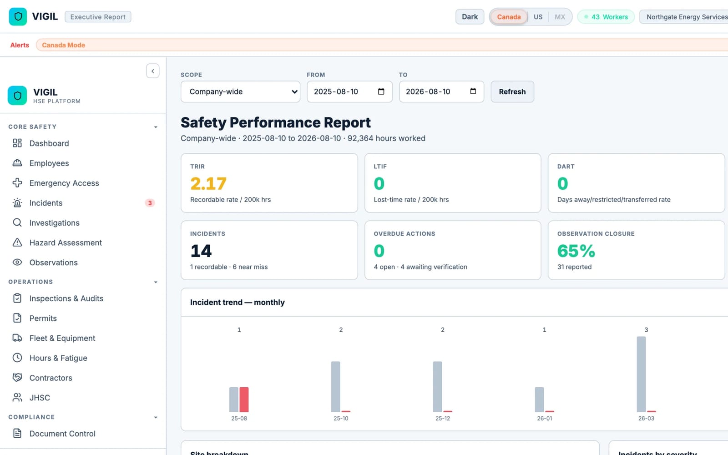Screen dimensions: 728x455
Task: Click the Observations eye icon
Action: point(17,262)
